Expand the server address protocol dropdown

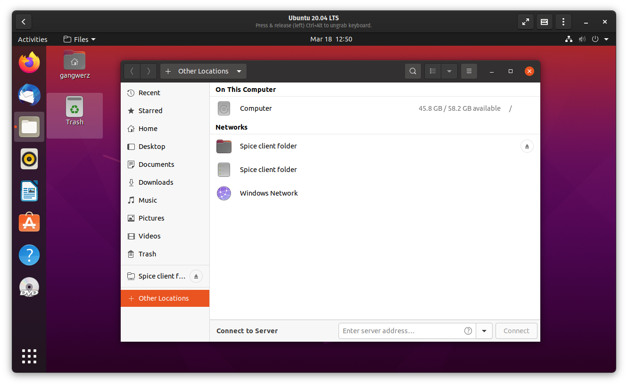tap(484, 330)
